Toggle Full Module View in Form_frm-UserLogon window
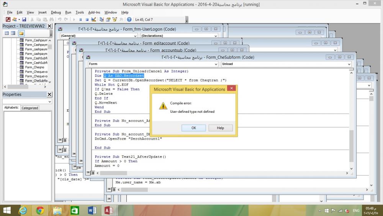The height and width of the screenshot is (216, 383). [x=64, y=140]
